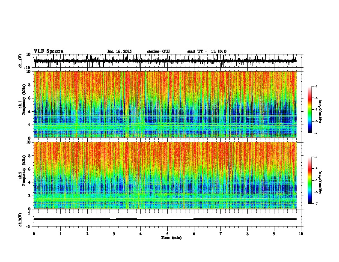Click the ch.2 spectrogram color scale bar
This screenshot has height=262, width=339.
coord(310,180)
